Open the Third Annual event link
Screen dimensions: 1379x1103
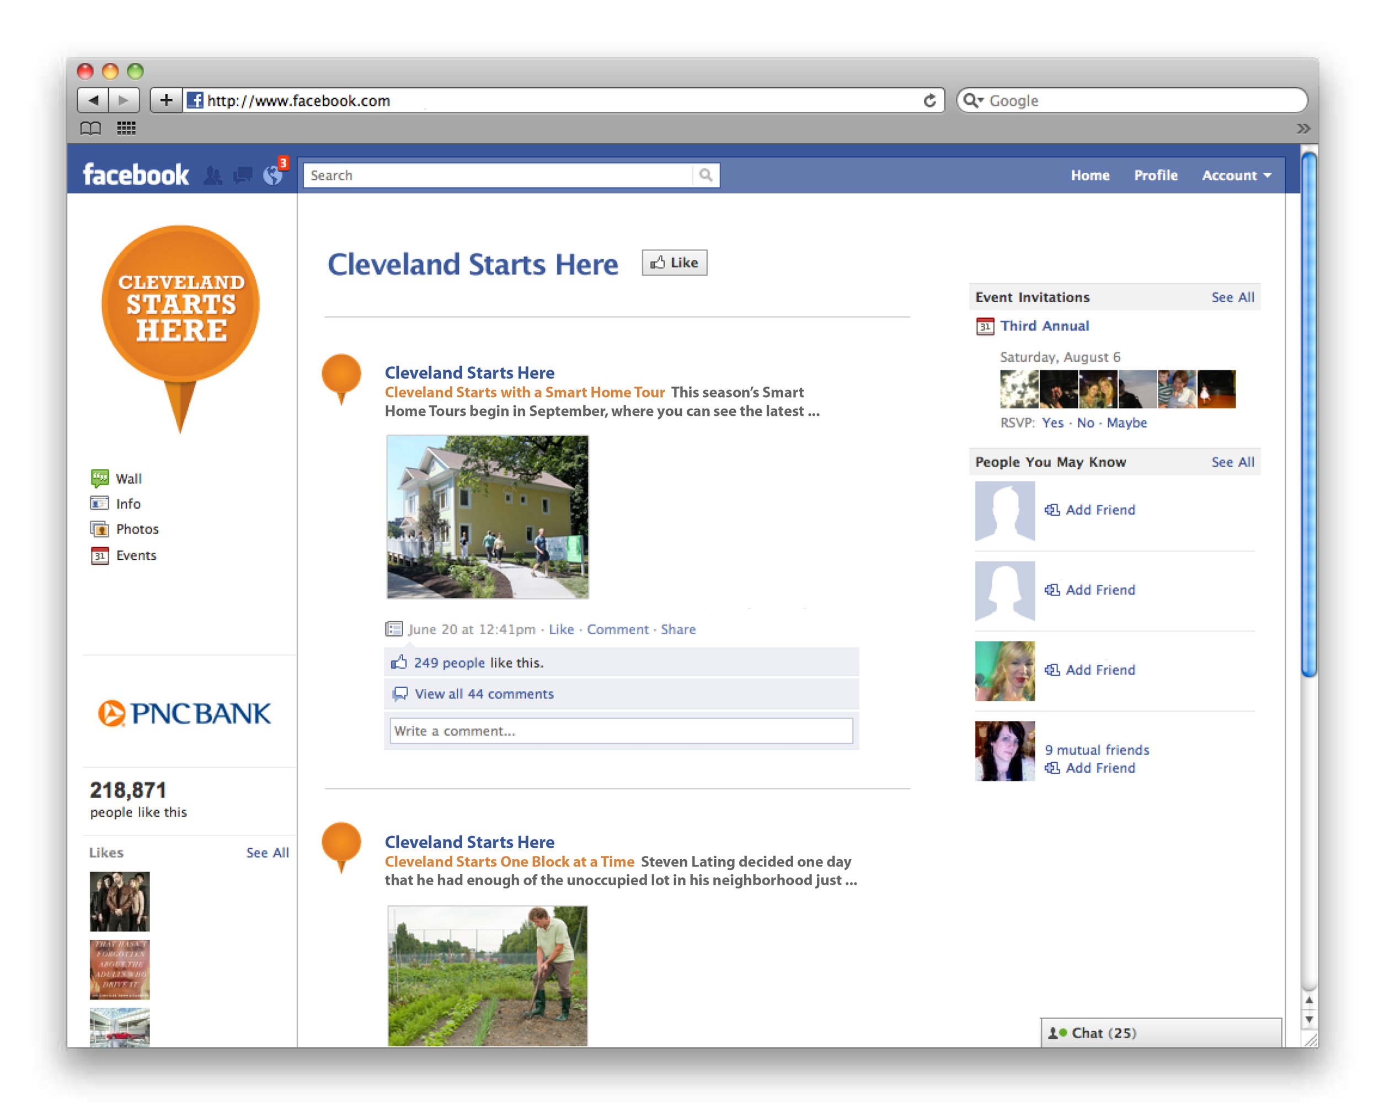click(x=1045, y=325)
